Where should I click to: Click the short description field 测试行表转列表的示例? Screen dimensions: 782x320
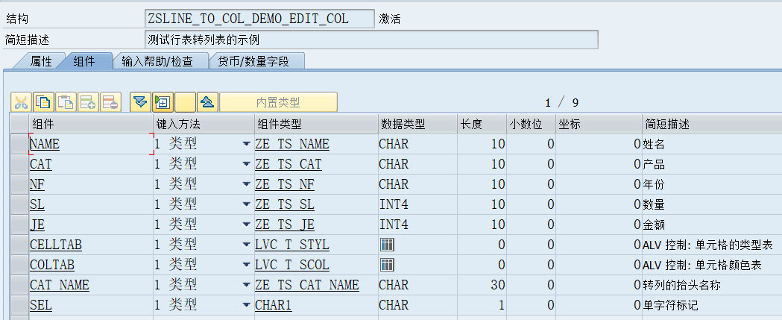371,40
